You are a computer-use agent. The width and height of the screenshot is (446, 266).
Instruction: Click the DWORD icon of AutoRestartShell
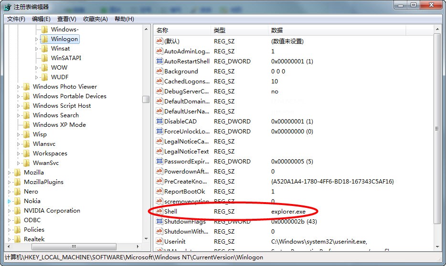[159, 61]
